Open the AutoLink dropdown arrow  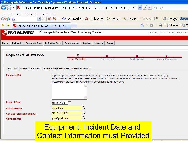click(x=139, y=19)
